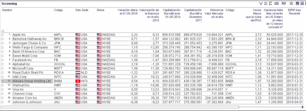This screenshot has height=111, width=306.
Task: Click Diferencia Valor Mercado en el año header
Action: tap(214, 13)
